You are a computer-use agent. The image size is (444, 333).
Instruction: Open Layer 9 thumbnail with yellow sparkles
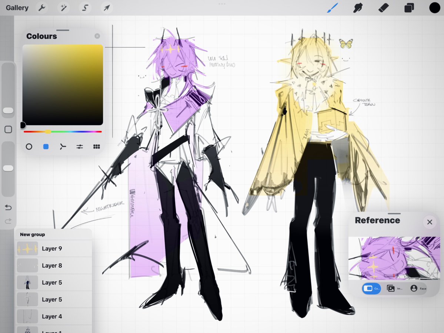[x=27, y=249]
